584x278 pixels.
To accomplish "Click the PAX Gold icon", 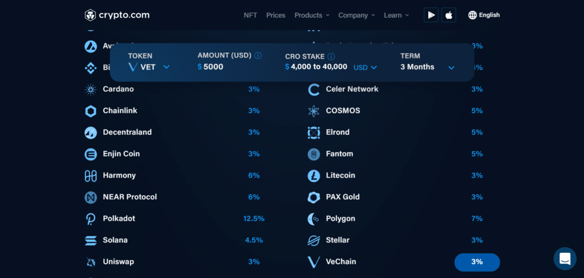I will click(x=314, y=197).
